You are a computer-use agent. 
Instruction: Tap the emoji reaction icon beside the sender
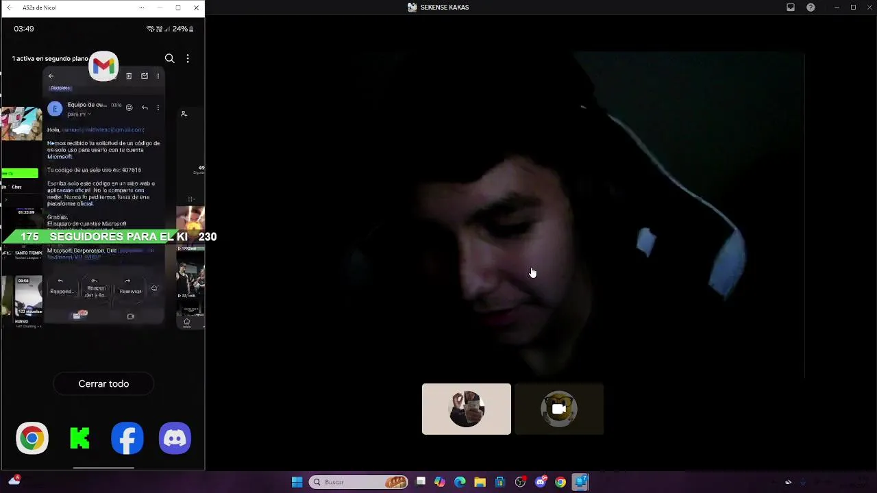(129, 108)
